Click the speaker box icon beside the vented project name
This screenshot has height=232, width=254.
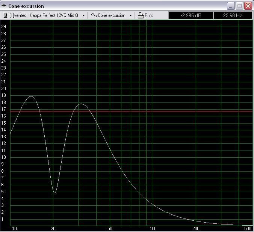[6, 15]
